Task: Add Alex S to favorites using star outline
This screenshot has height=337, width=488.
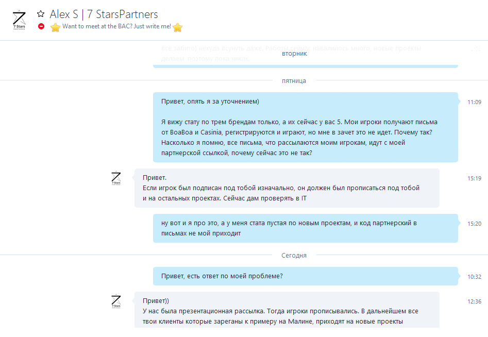Action: tap(41, 14)
